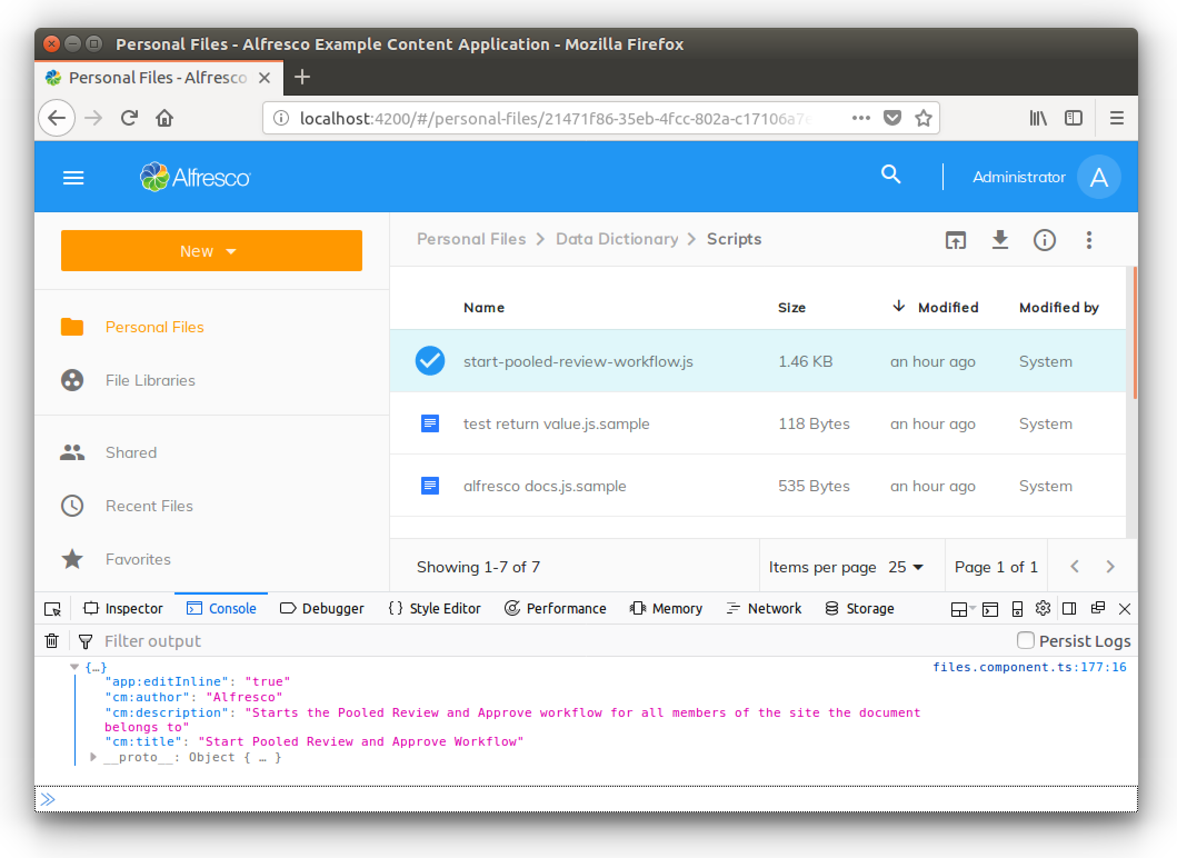The image size is (1177, 858).
Task: Click the upload to folder icon
Action: click(955, 240)
